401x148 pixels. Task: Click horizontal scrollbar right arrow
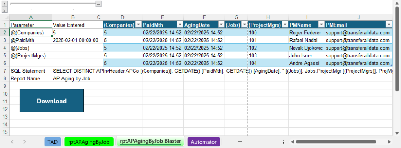[389, 142]
